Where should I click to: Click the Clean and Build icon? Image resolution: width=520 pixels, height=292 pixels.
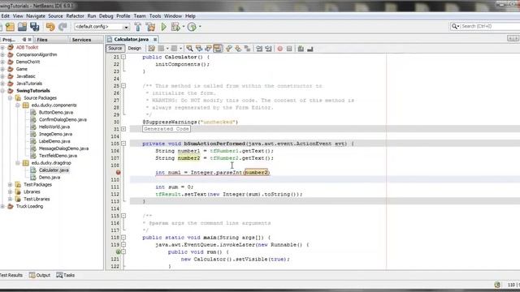coord(150,27)
